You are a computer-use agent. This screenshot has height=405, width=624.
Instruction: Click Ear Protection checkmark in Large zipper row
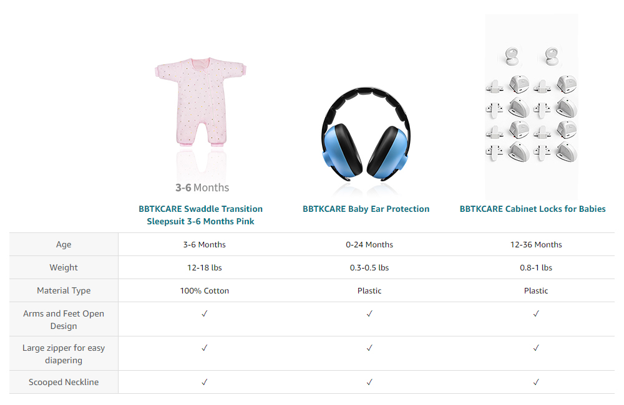click(x=369, y=348)
